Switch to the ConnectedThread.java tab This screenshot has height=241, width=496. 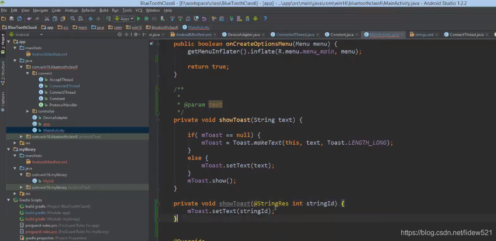click(x=295, y=35)
